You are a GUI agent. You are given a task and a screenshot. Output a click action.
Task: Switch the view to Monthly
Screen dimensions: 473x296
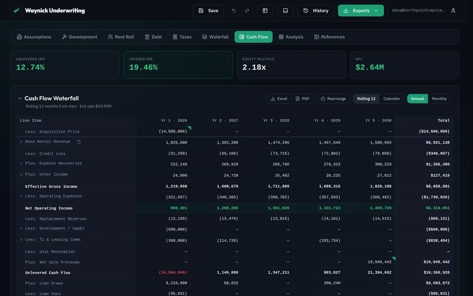439,99
